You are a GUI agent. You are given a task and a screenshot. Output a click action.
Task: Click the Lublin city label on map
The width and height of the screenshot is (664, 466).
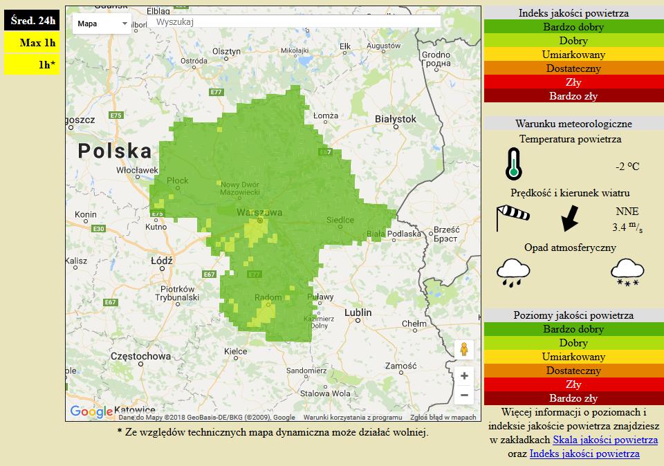358,313
